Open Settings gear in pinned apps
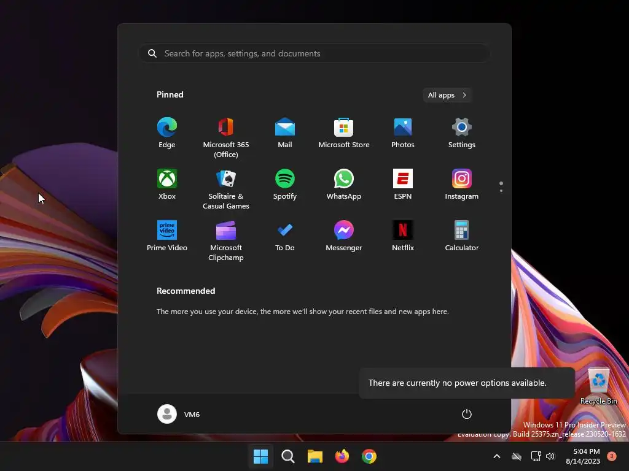The width and height of the screenshot is (629, 471). [x=462, y=133]
